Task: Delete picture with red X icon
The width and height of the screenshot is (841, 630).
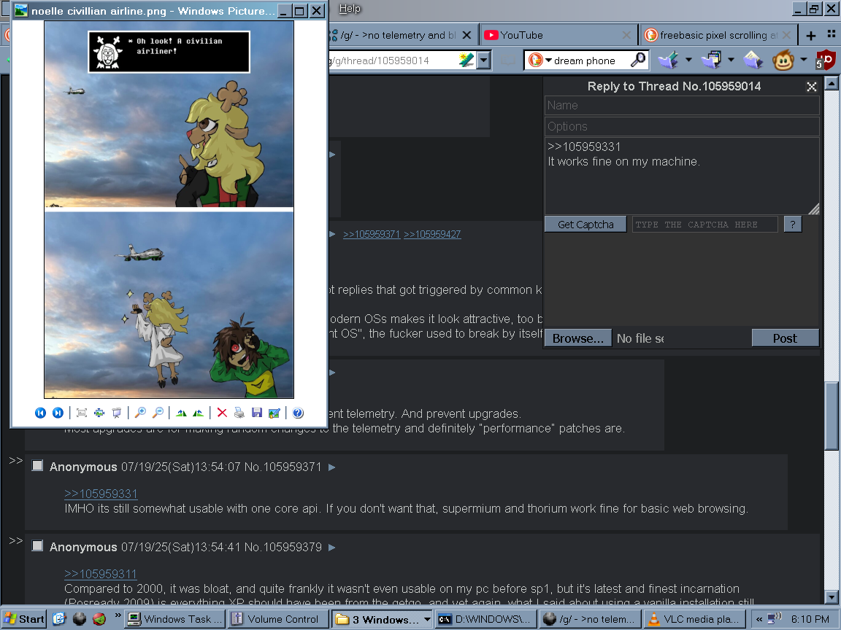Action: point(222,413)
